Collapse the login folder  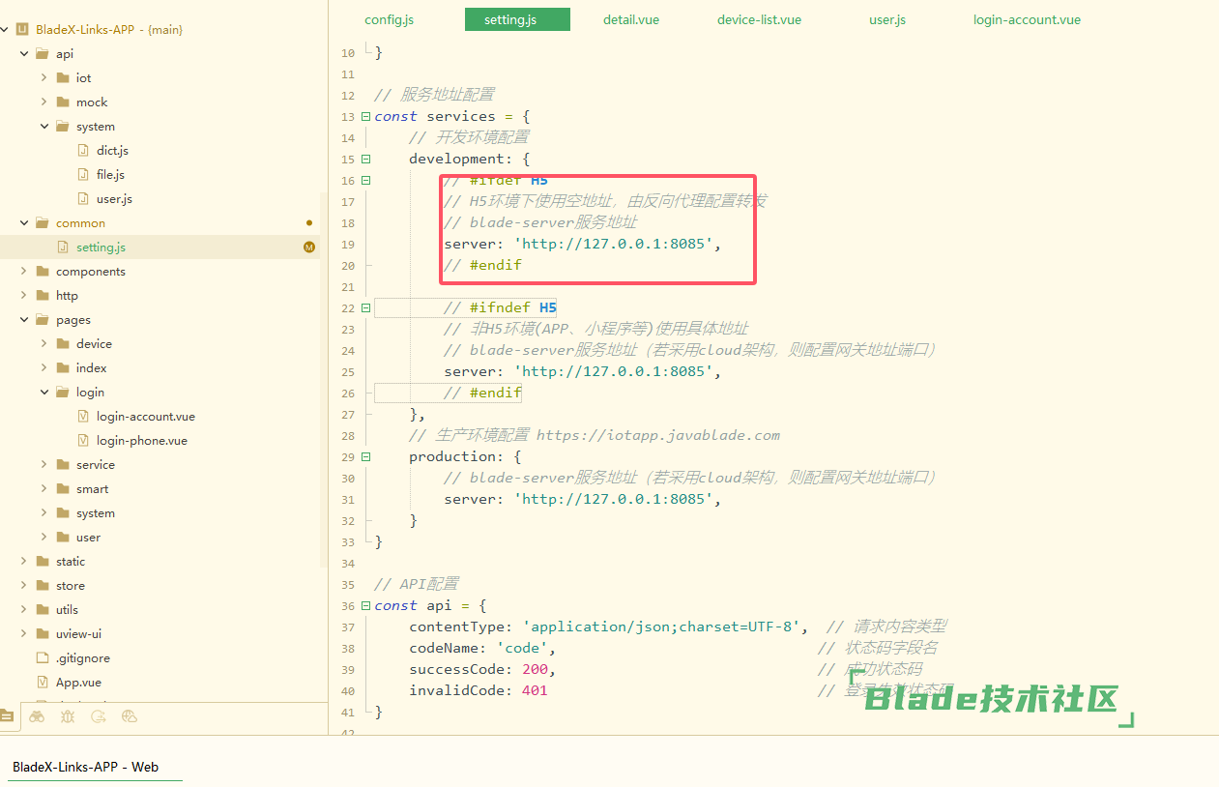tap(44, 393)
